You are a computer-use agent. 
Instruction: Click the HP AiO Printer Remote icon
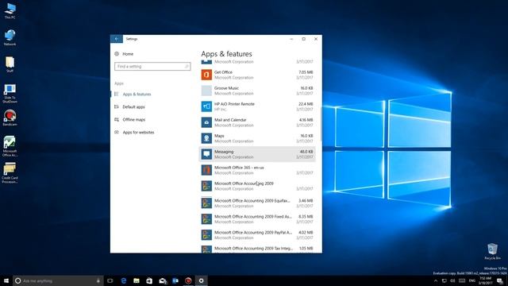coord(206,106)
